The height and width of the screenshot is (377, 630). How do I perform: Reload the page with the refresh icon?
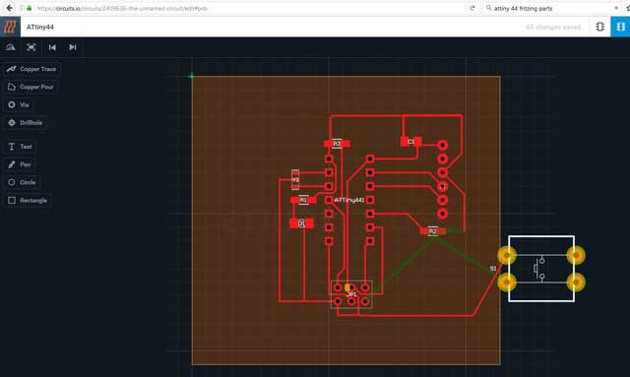click(472, 8)
